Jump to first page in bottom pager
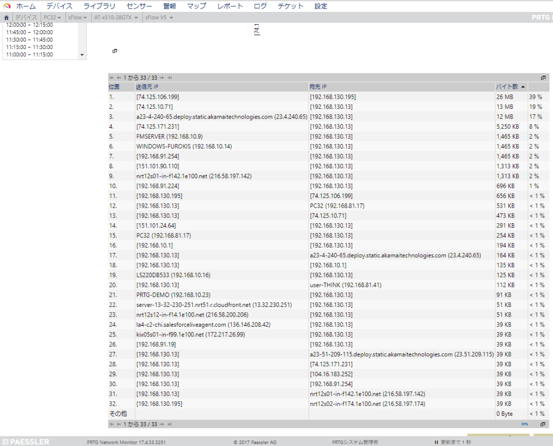The height and width of the screenshot is (446, 553). coord(111,424)
